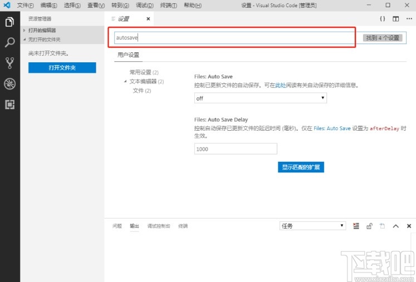Select the 用户设置 tab
Image resolution: width=416 pixels, height=282 pixels.
click(128, 55)
